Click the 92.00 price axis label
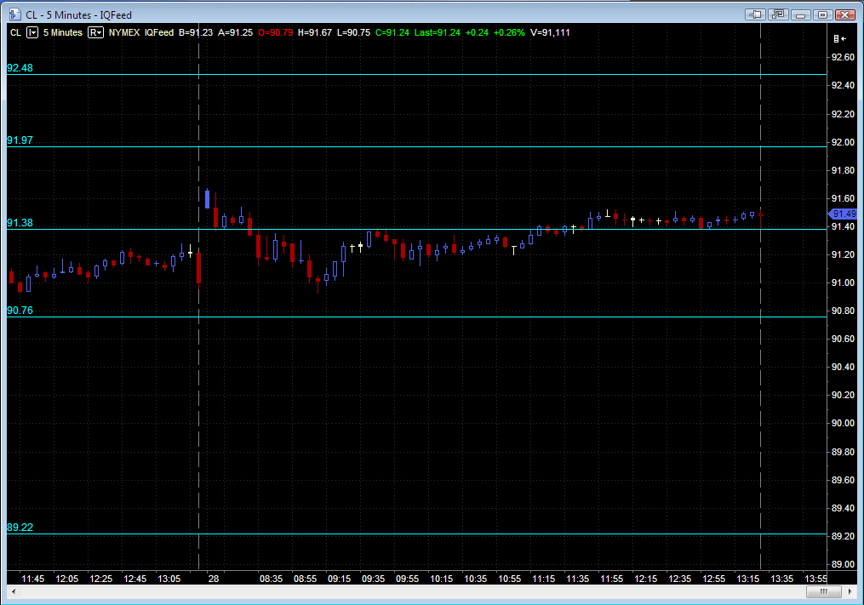The width and height of the screenshot is (864, 605). pos(843,142)
